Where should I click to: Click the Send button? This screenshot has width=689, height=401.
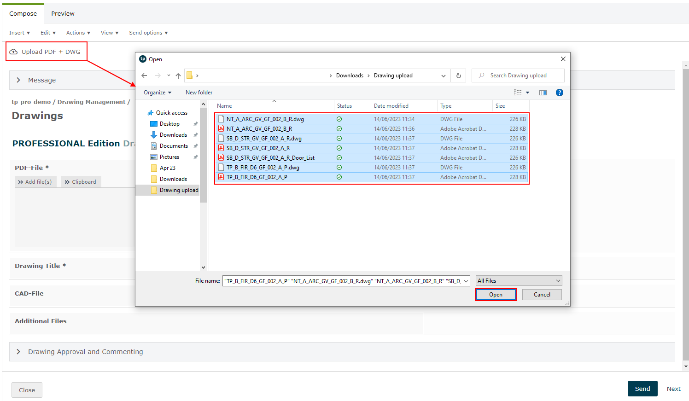pyautogui.click(x=642, y=389)
